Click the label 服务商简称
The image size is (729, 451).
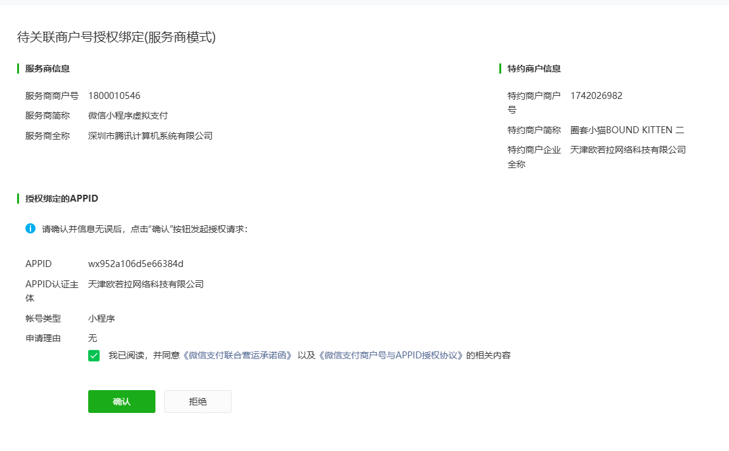tap(48, 116)
